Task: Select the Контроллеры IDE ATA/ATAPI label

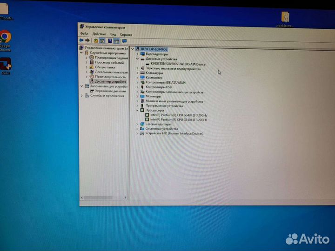Action: tap(166, 82)
